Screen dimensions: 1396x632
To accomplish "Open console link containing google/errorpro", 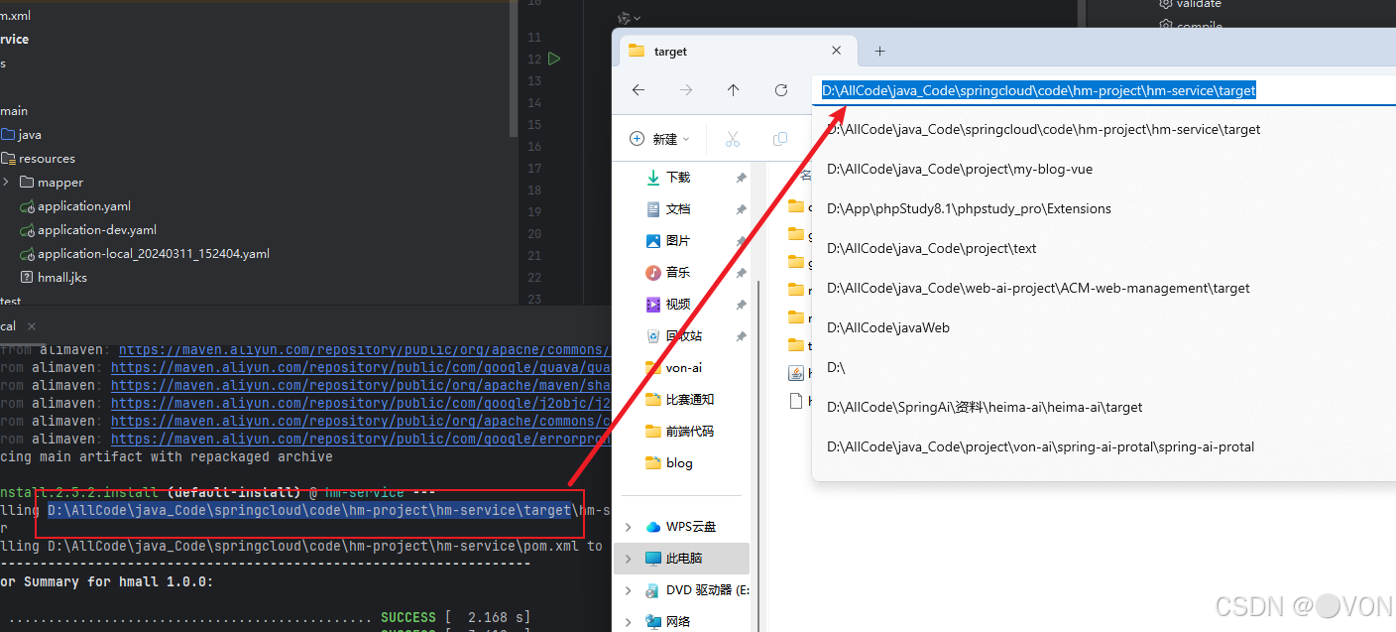I will click(360, 439).
